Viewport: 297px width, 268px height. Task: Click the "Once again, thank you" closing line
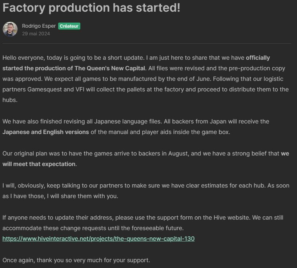click(76, 260)
